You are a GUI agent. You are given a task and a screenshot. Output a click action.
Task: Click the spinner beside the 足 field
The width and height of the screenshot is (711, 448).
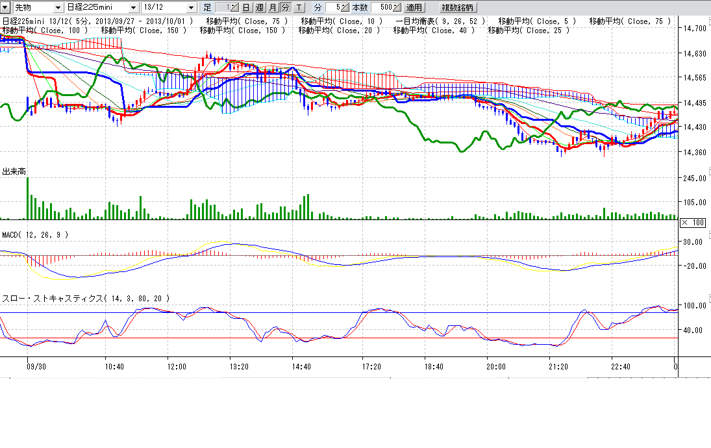coord(236,8)
